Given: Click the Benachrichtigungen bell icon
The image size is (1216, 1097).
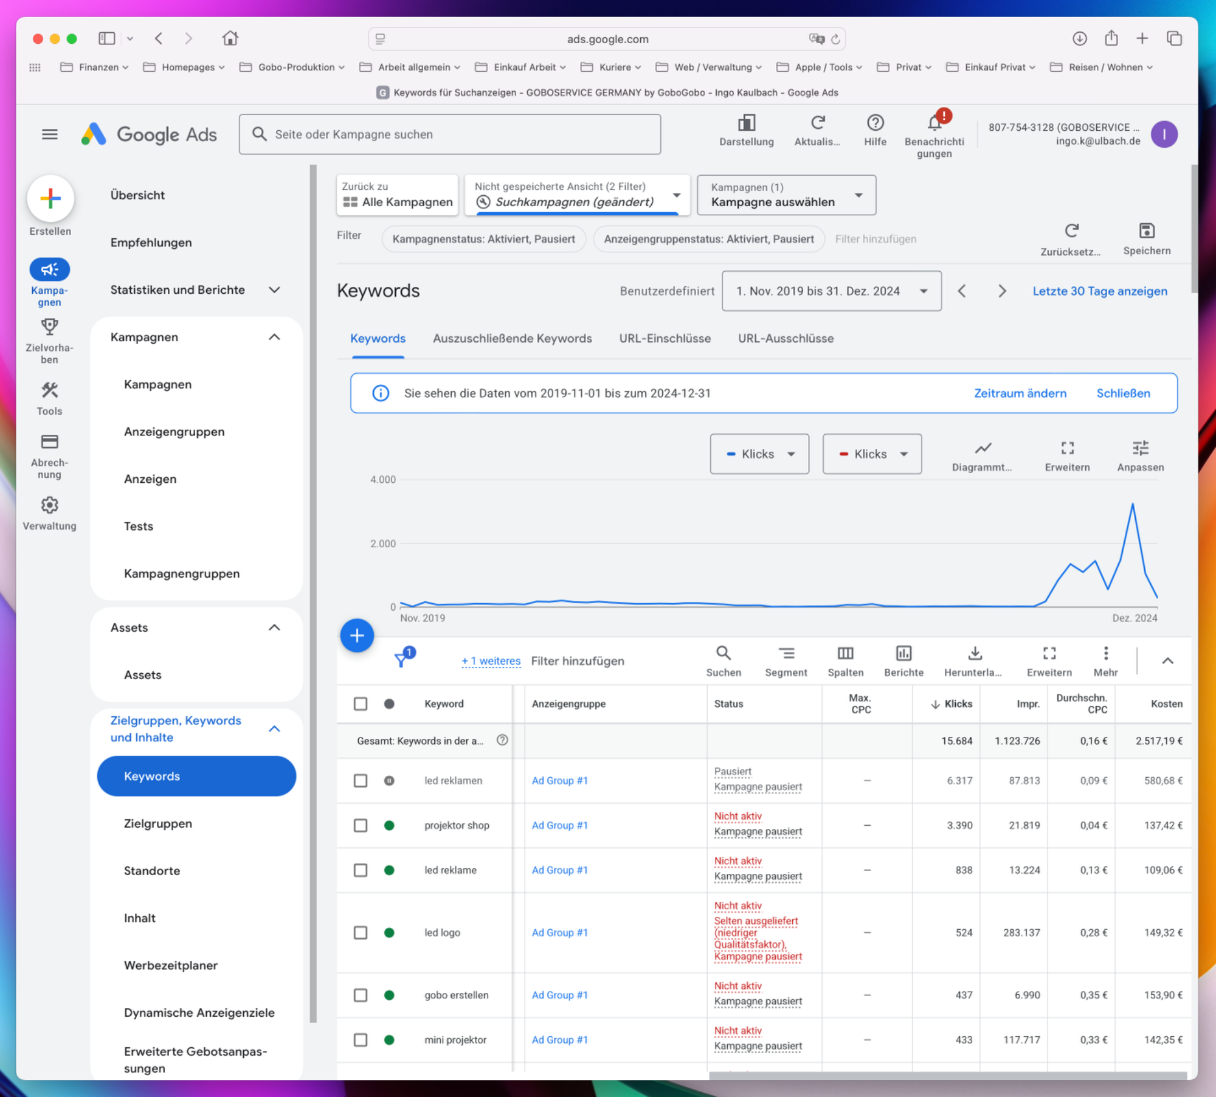Looking at the screenshot, I should click(934, 123).
